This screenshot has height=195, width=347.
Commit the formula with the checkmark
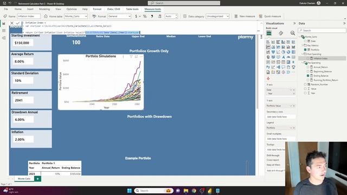[18, 23]
